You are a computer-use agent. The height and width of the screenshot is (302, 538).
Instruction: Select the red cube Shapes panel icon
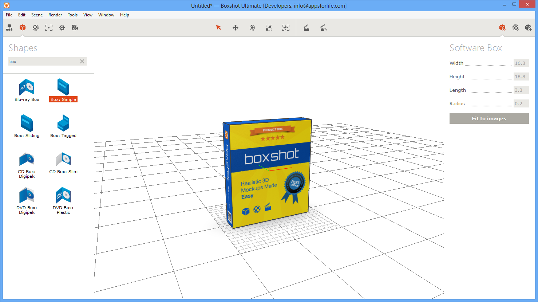23,28
